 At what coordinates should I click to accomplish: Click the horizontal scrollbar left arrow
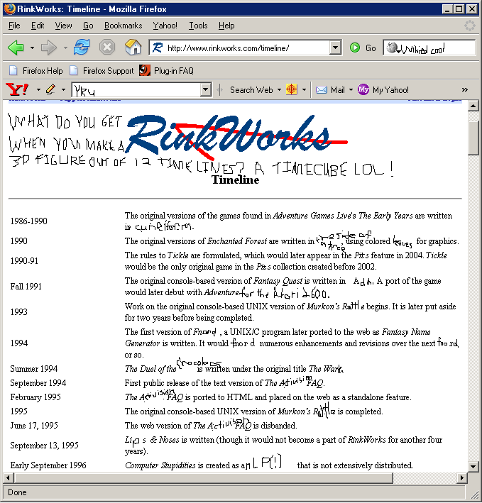[9, 477]
